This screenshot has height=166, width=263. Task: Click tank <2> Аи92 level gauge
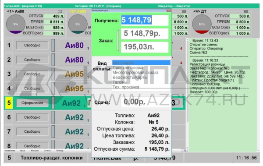coord(78,24)
